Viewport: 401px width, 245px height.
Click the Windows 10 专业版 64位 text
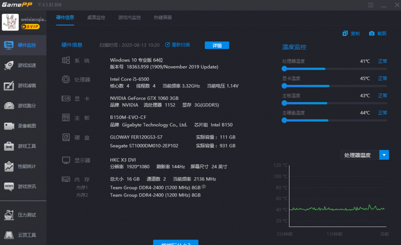(x=136, y=60)
